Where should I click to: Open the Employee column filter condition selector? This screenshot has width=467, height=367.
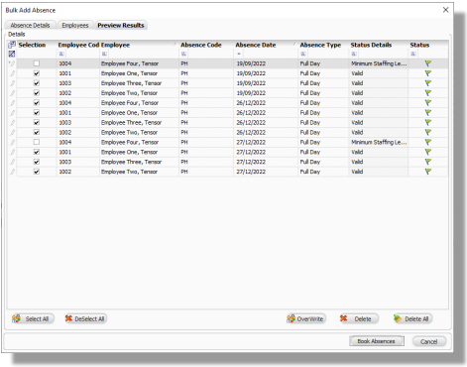click(104, 54)
